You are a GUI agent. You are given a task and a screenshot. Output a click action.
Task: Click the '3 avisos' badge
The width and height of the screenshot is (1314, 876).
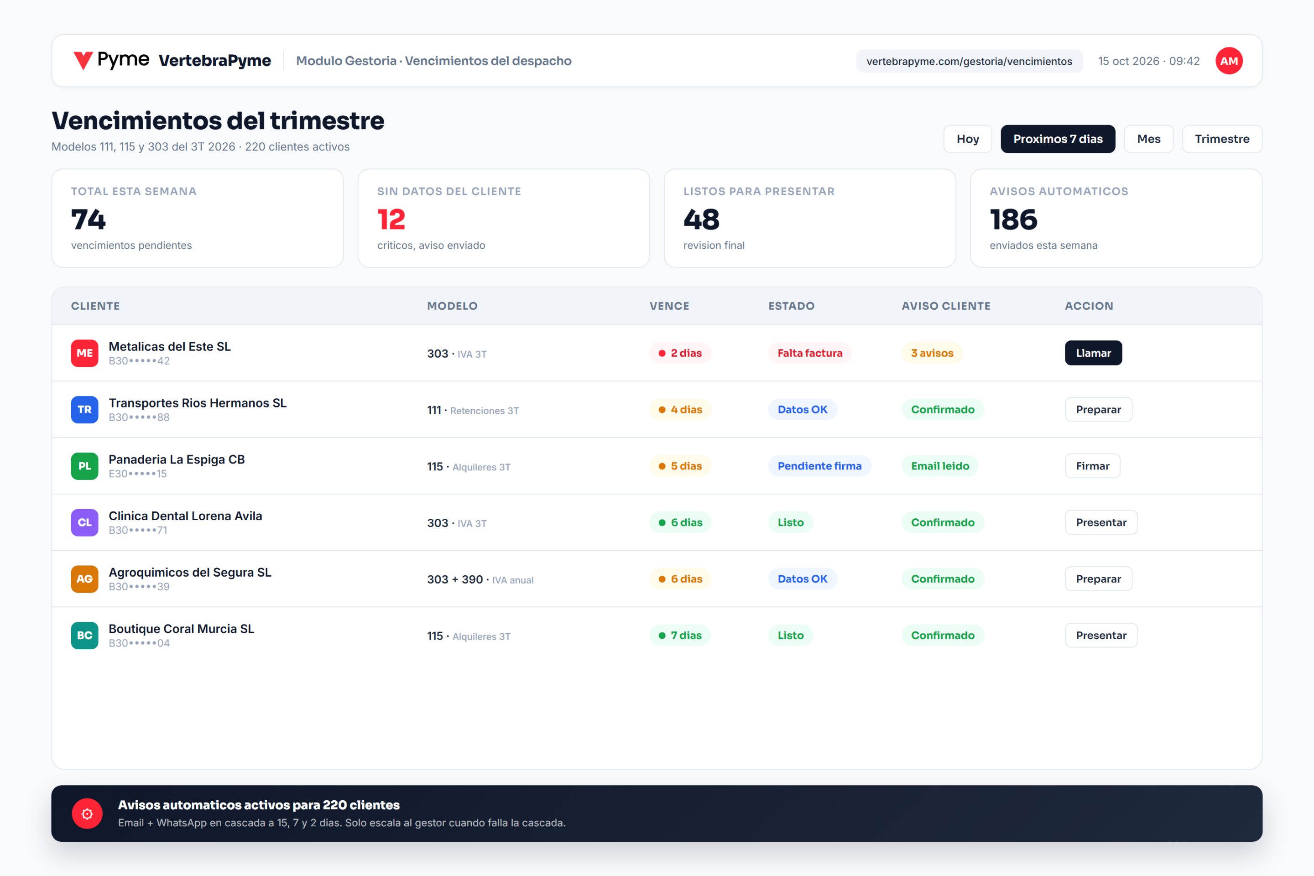(932, 353)
